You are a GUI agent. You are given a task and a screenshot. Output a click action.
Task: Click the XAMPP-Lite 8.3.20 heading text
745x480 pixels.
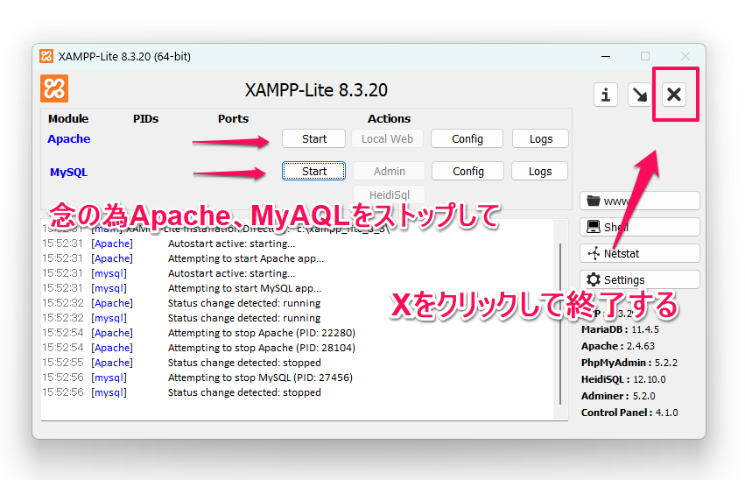[x=316, y=90]
